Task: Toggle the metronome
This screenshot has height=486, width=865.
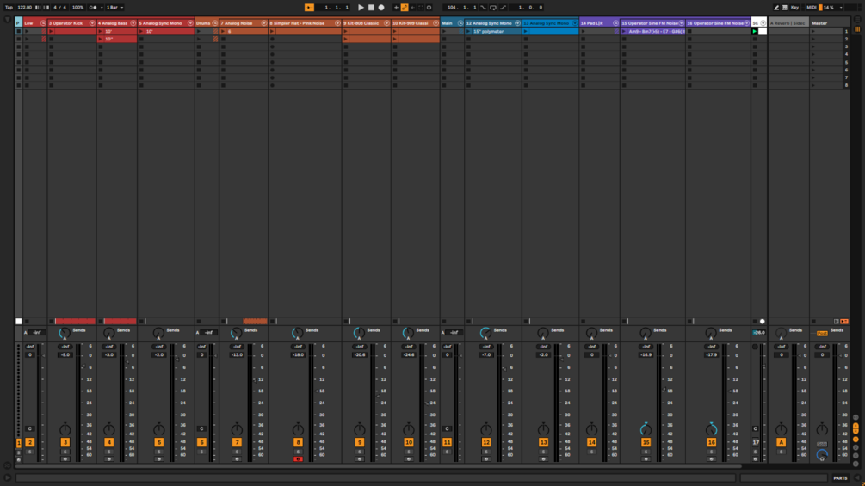Action: coord(93,8)
